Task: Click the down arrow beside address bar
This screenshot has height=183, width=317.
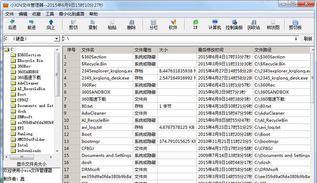Action: pyautogui.click(x=296, y=39)
